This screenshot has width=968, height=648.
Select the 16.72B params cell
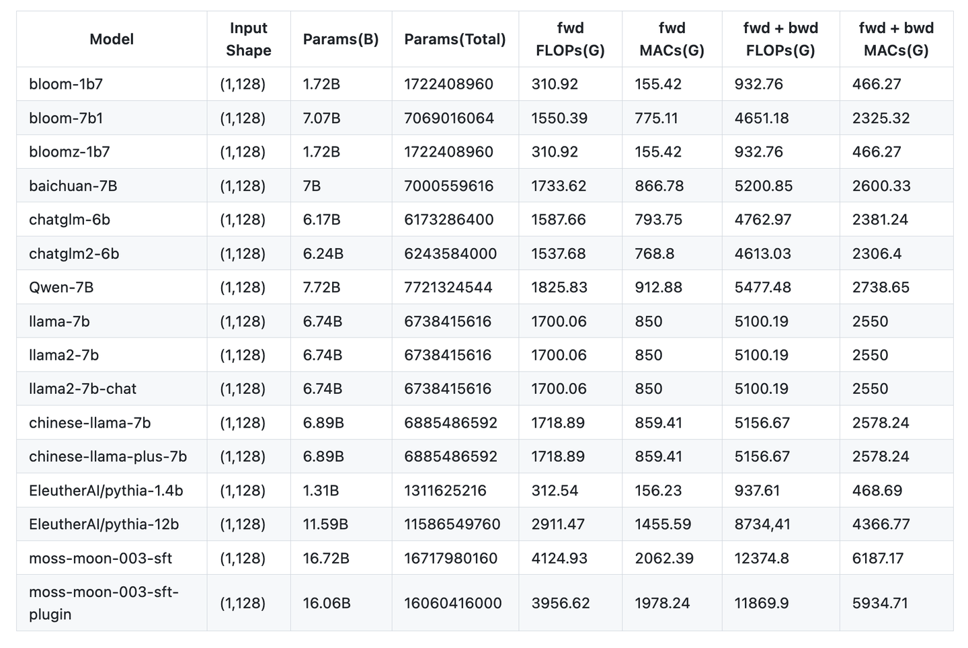point(326,558)
